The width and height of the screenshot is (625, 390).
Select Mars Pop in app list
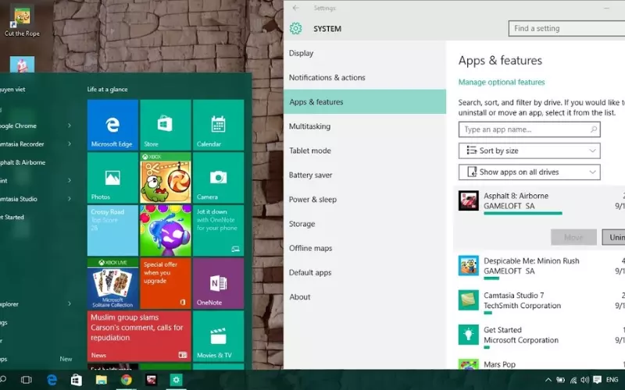(x=539, y=363)
